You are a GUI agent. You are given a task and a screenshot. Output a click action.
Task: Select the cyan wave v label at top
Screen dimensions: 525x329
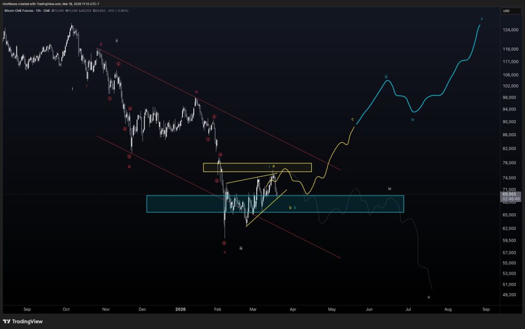click(x=481, y=18)
